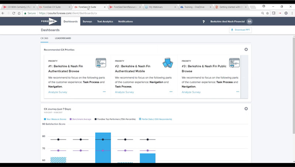
Task: Close the Training - OneDrive tab
Action: click(x=210, y=7)
